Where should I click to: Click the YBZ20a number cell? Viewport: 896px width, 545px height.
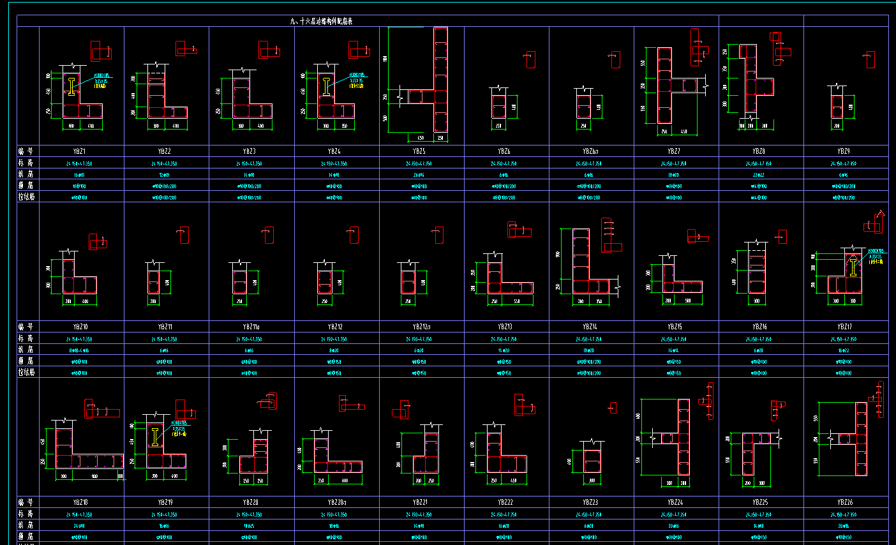(x=337, y=502)
